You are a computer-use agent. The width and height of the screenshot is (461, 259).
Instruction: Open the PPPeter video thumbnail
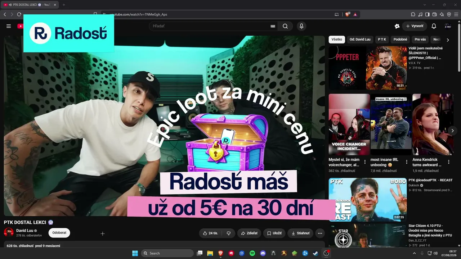click(x=368, y=68)
